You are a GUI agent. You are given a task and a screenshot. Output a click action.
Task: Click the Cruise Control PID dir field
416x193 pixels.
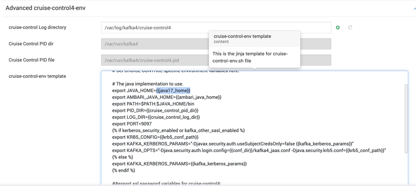(216, 44)
